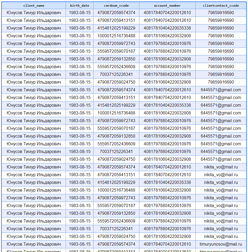The height and width of the screenshot is (252, 248).
Task: Click the account_number column header
Action: click(x=167, y=6)
